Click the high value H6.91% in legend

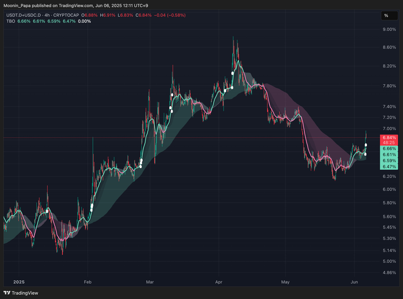(x=108, y=15)
